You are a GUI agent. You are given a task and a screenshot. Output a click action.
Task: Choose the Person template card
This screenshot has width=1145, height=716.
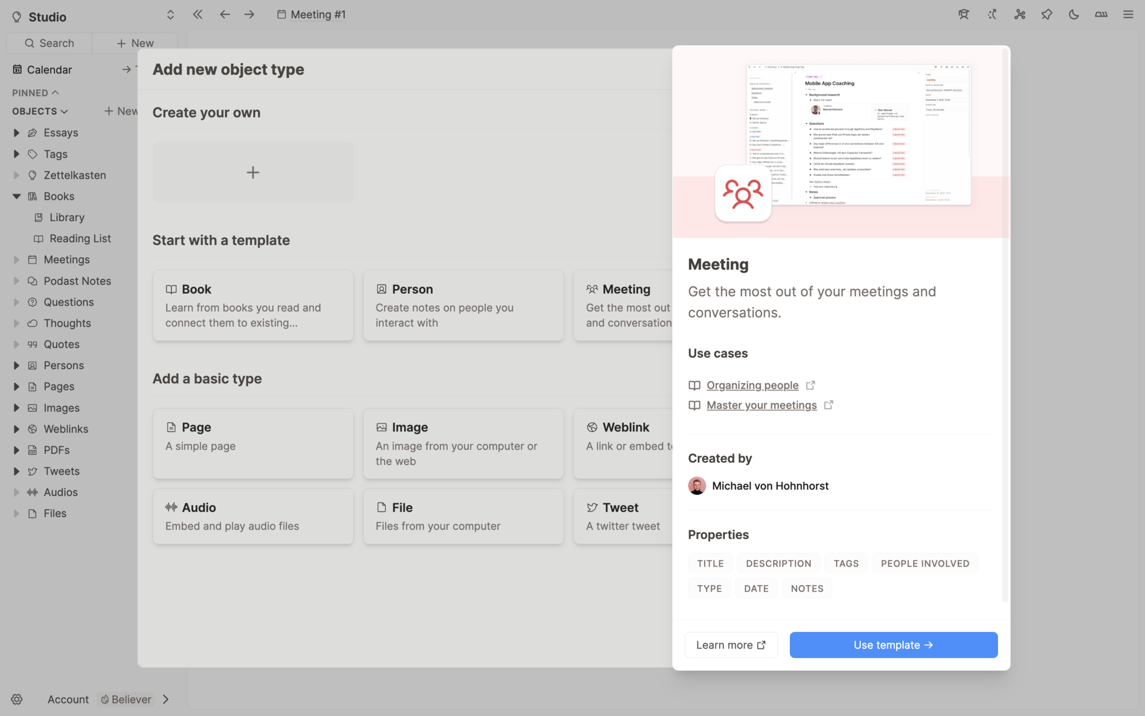[463, 305]
